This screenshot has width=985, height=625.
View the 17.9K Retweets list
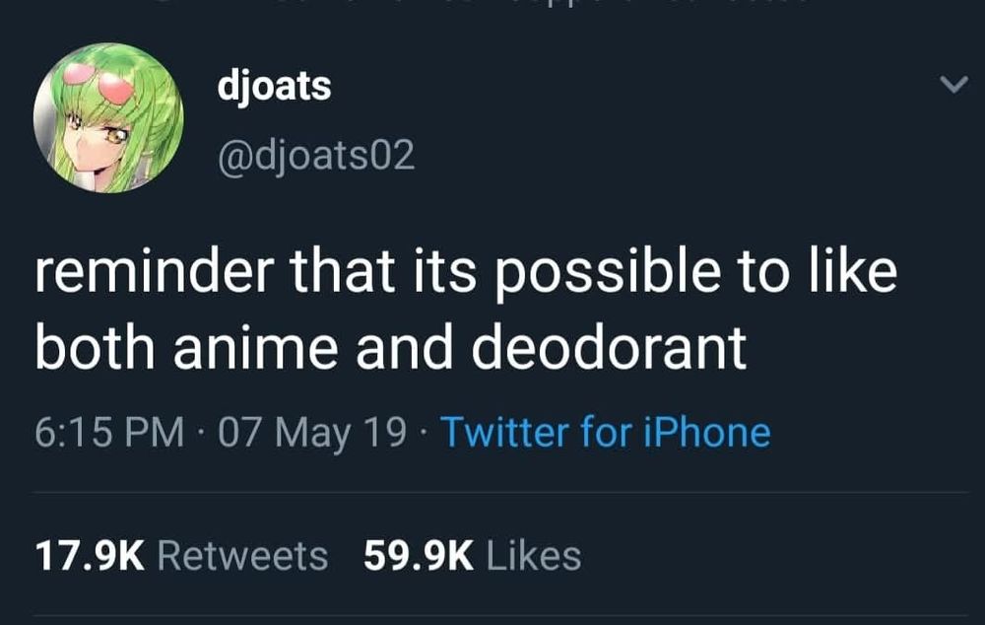coord(181,556)
